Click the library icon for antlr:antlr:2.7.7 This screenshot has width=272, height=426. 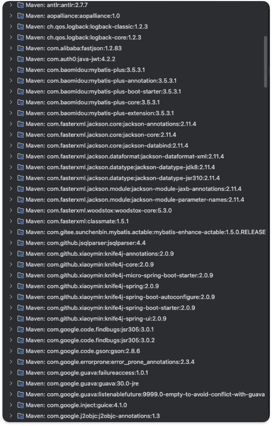[x=20, y=5]
